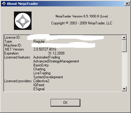Viewport: 131px width, 113px height.
Task: Click the NinjaTrader title bar icon
Action: (4, 4)
